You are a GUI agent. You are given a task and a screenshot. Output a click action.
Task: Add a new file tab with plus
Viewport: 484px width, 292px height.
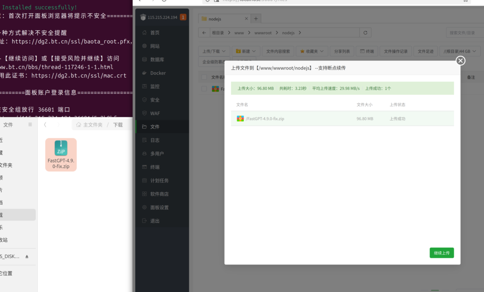pyautogui.click(x=256, y=19)
